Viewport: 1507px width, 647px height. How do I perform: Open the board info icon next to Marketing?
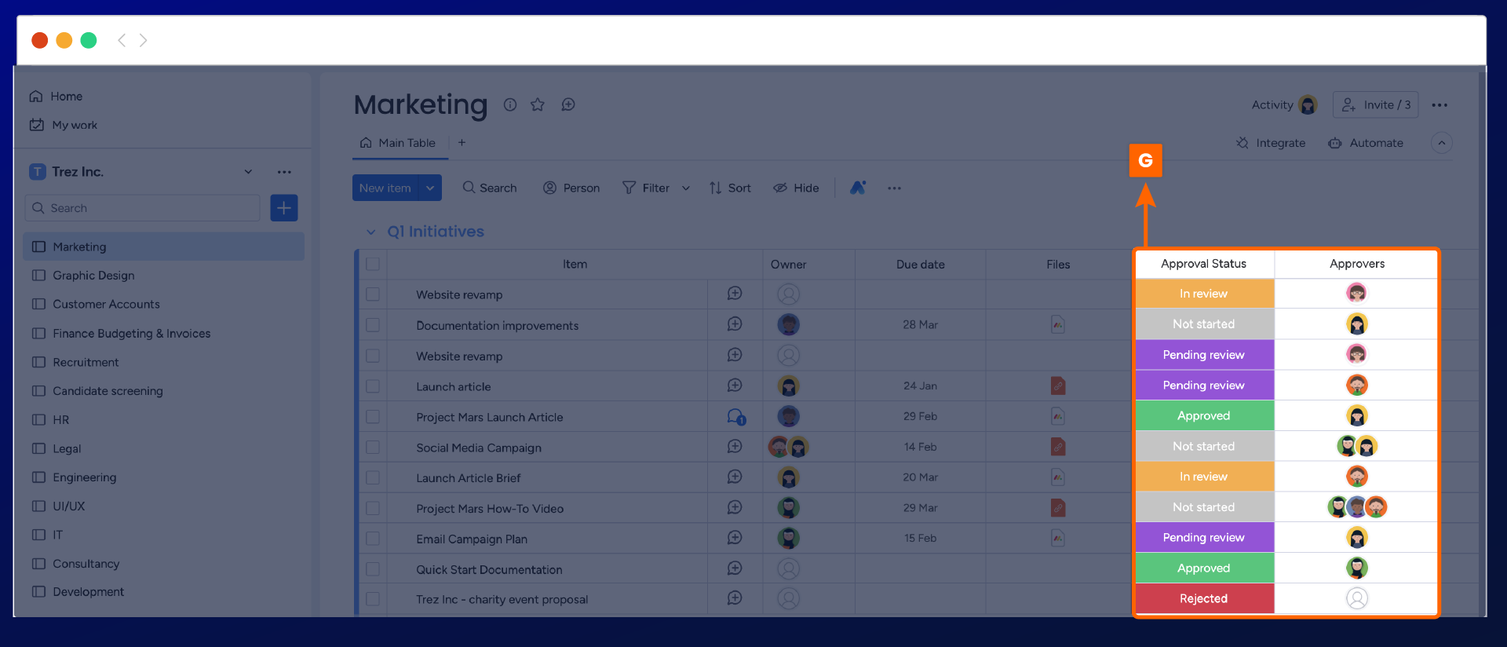pyautogui.click(x=510, y=104)
